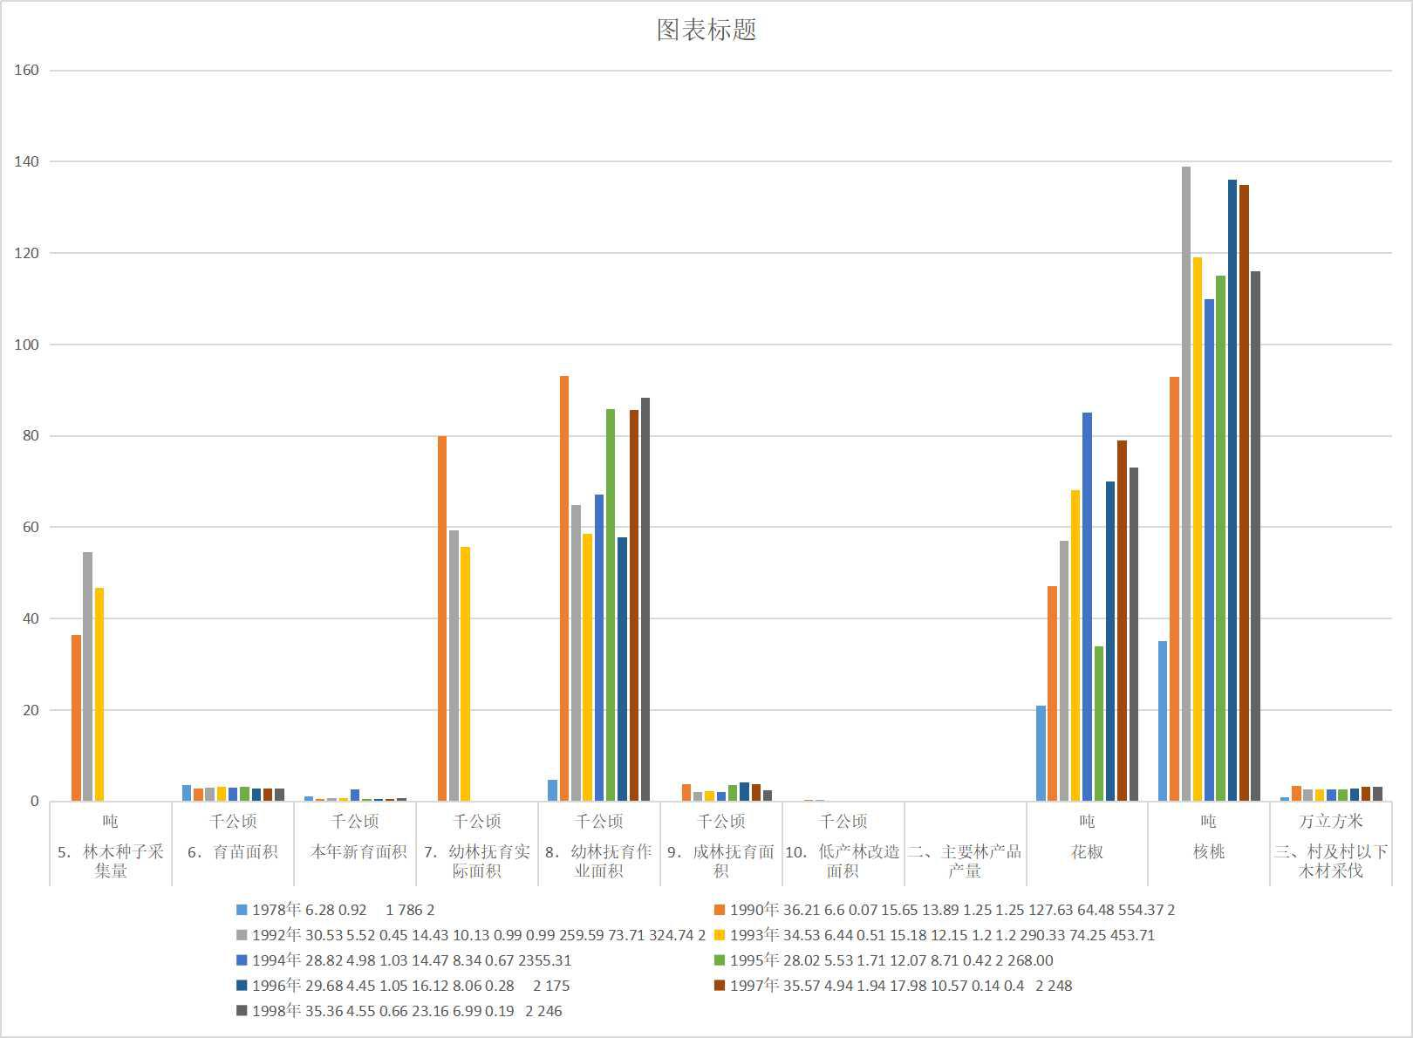Click the 吨 unit label above 林木种子采集量

(111, 821)
